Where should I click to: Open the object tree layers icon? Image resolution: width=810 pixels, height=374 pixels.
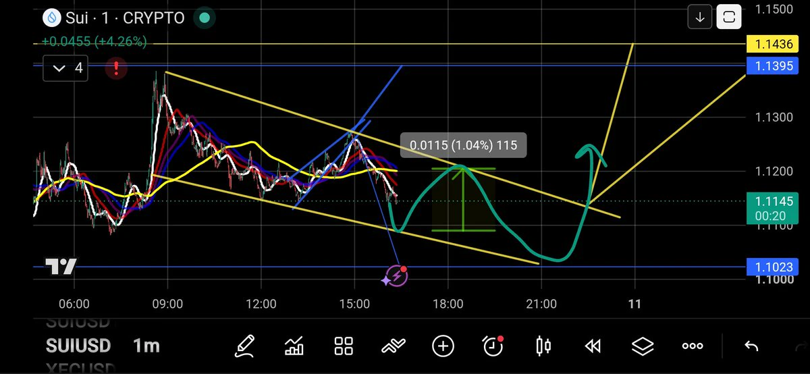tap(643, 346)
